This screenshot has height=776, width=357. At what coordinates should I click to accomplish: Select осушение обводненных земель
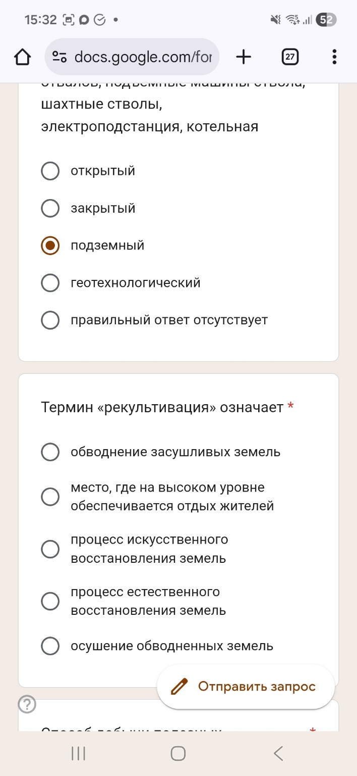[x=50, y=646]
